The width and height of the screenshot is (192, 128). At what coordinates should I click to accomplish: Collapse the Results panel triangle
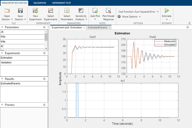click(x=2, y=79)
